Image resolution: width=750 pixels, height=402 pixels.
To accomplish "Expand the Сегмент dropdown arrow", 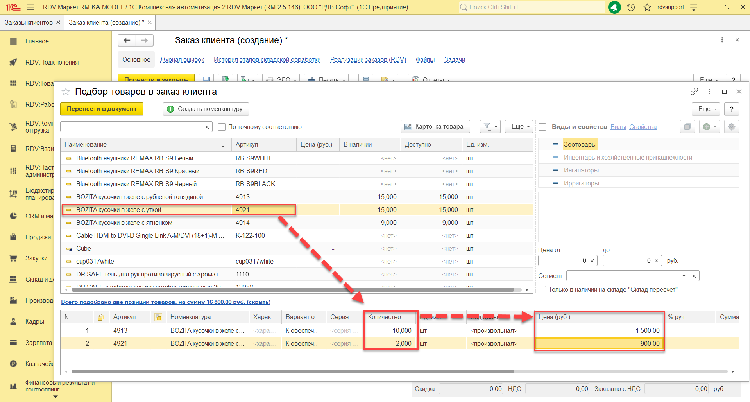I will click(684, 276).
